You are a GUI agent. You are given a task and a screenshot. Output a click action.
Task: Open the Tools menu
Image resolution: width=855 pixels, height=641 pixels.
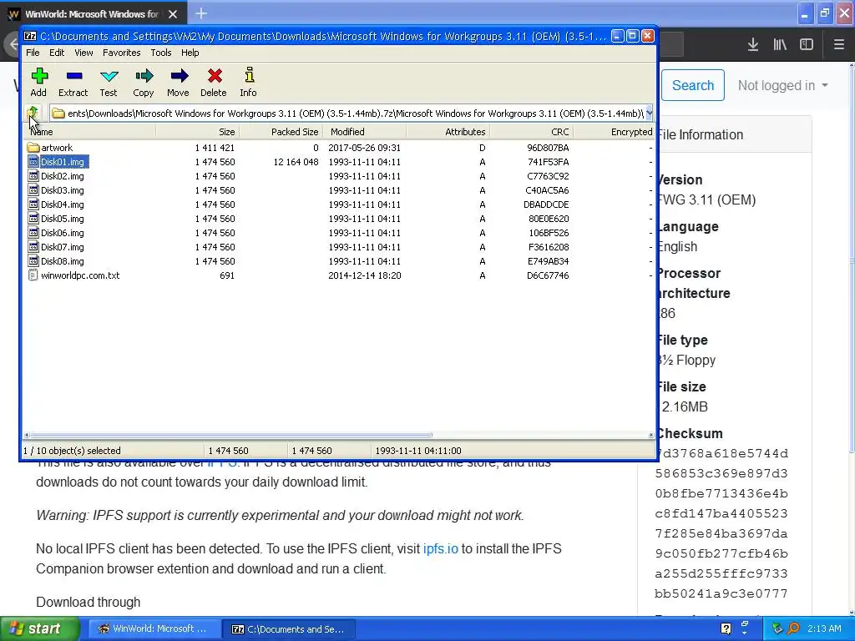[x=161, y=53]
